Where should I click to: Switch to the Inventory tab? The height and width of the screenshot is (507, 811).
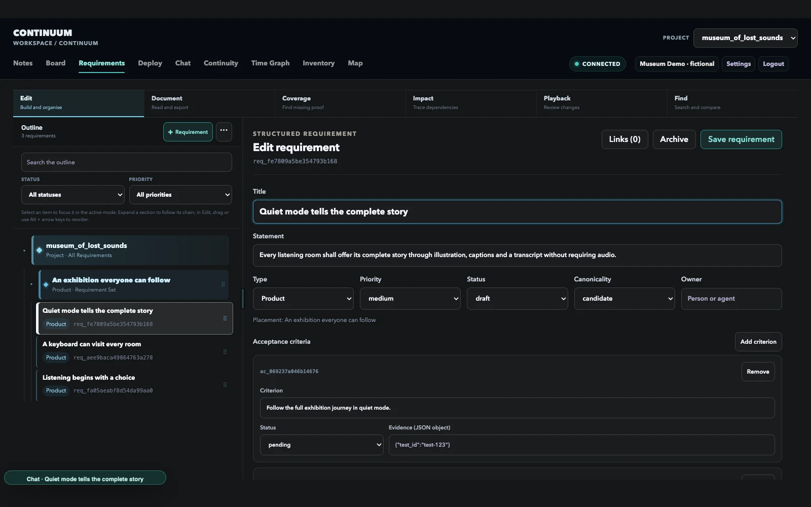click(319, 63)
